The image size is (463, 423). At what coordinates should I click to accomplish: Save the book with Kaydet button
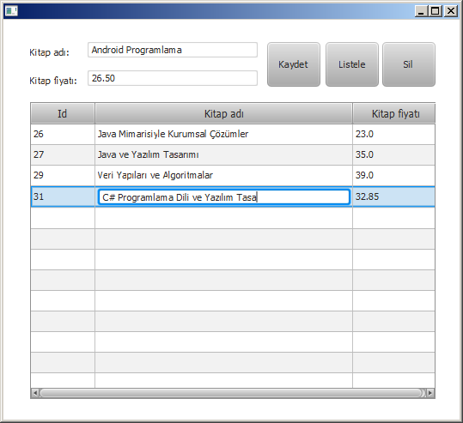[x=294, y=64]
